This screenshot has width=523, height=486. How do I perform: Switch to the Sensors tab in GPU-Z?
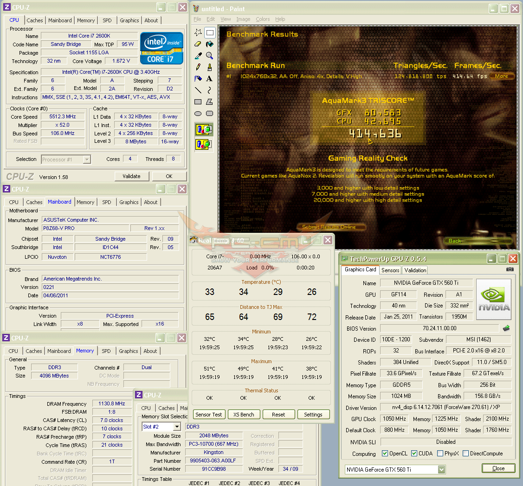390,270
